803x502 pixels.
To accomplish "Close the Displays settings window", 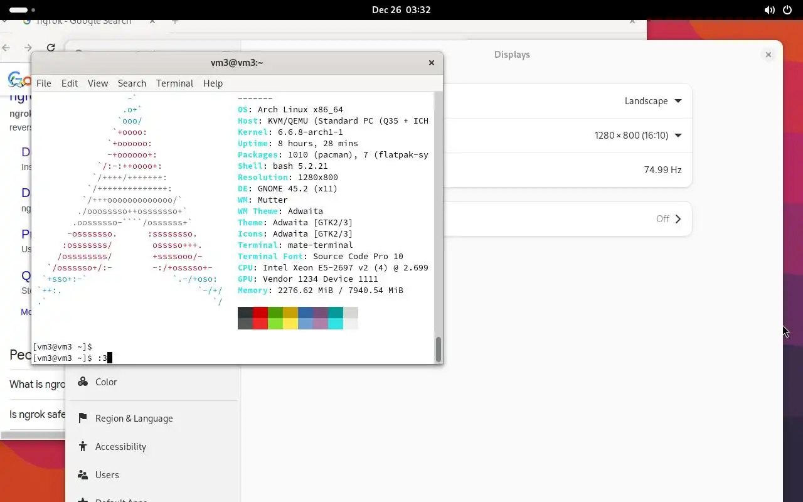I will coord(768,55).
